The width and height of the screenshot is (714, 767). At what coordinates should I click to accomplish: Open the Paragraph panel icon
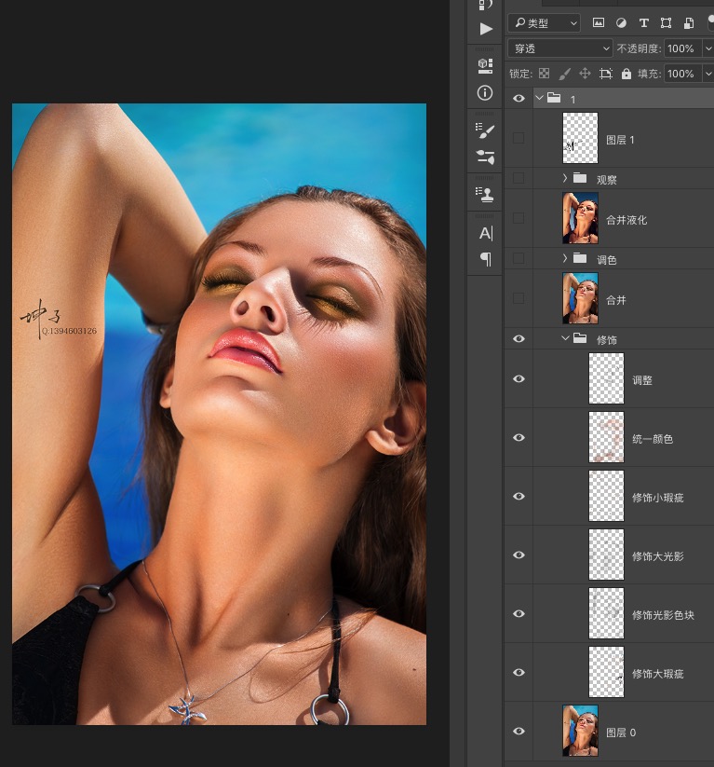[x=485, y=259]
